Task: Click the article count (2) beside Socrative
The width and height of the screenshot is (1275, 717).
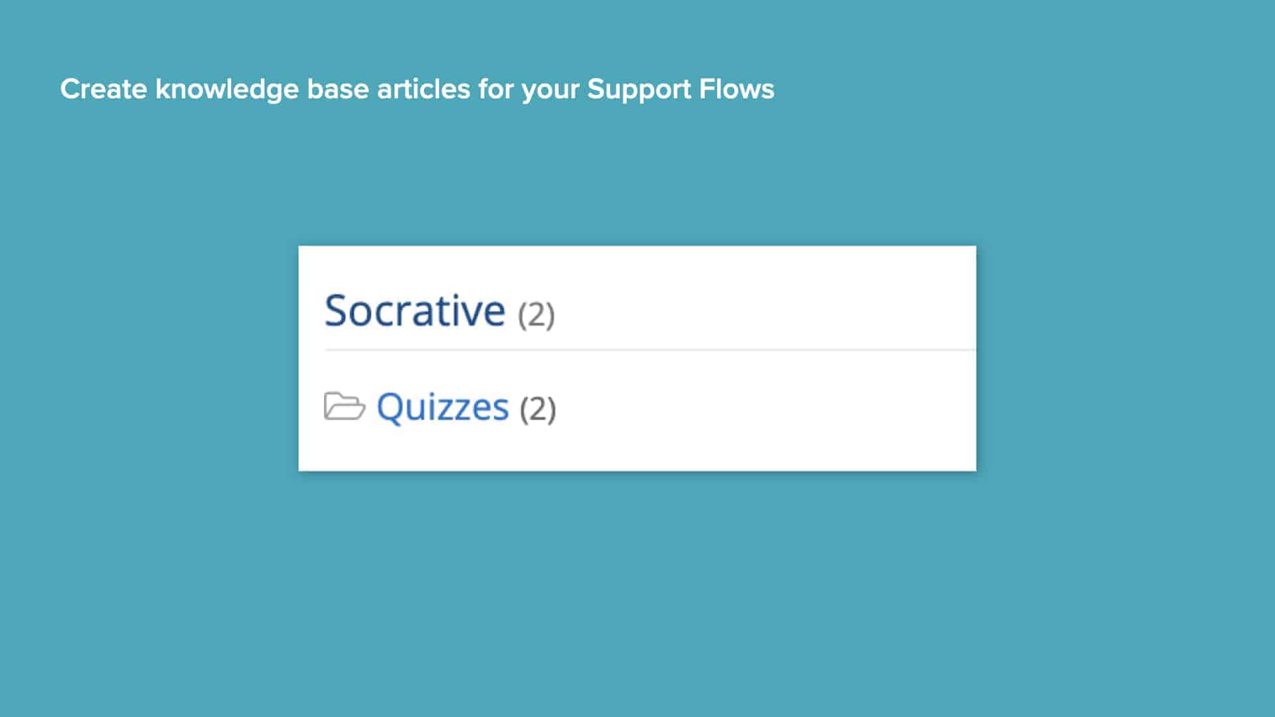Action: click(537, 313)
